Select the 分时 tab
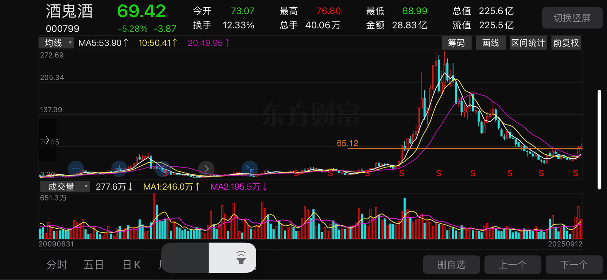The height and width of the screenshot is (280, 607). click(x=57, y=265)
